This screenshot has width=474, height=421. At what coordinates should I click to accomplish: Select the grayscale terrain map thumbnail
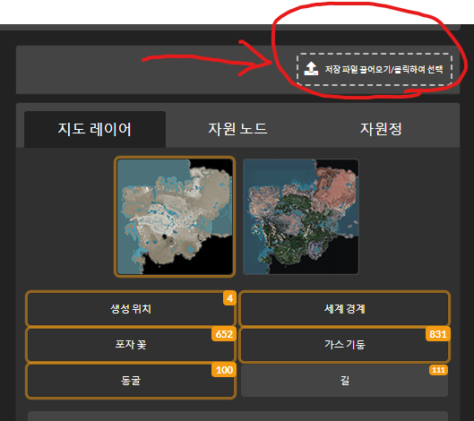(175, 217)
